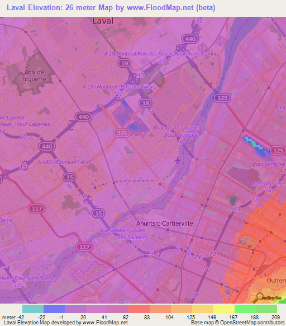The image size is (286, 326).
Task: Open www.FloodMap.net link in the title
Action: (x=160, y=8)
